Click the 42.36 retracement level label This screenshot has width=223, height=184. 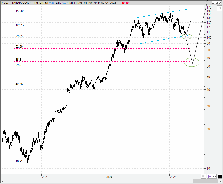pos(19,84)
